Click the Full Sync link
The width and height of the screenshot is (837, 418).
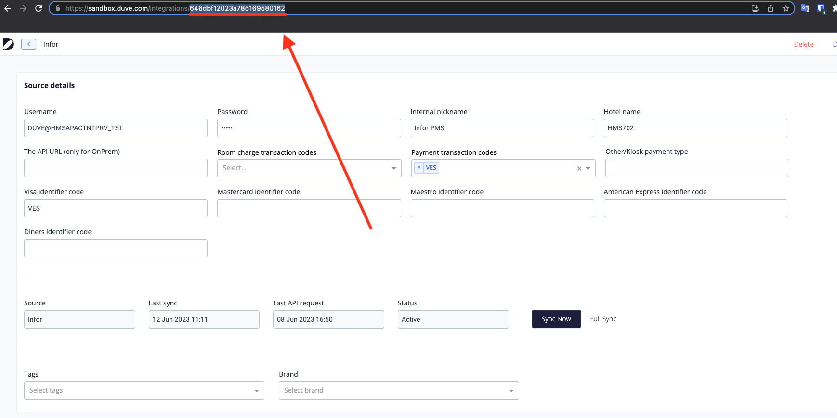pyautogui.click(x=603, y=319)
